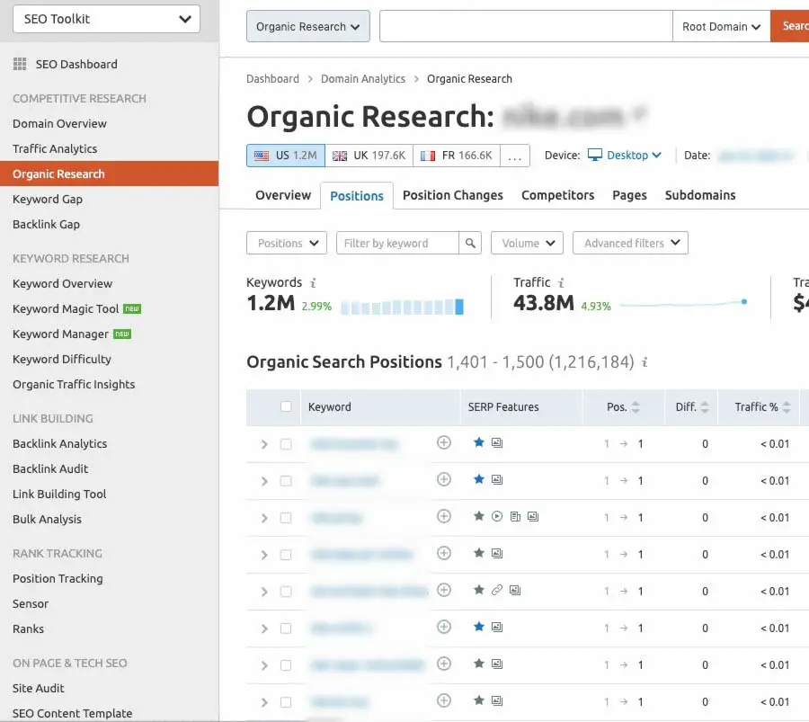Click the link SERP feature icon

497,590
